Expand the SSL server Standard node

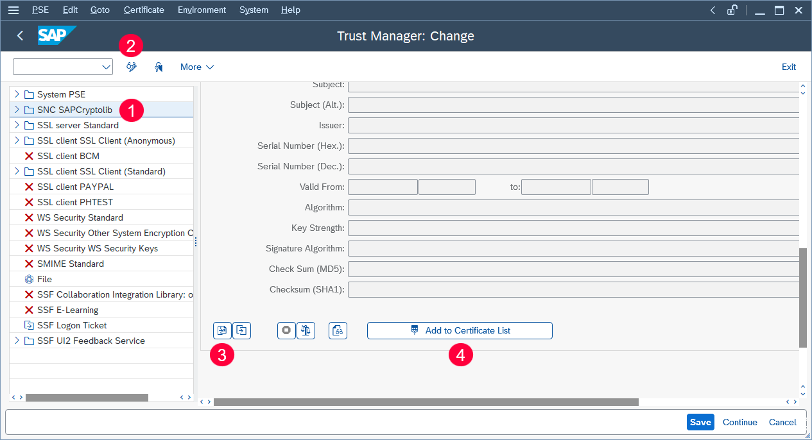pos(17,125)
